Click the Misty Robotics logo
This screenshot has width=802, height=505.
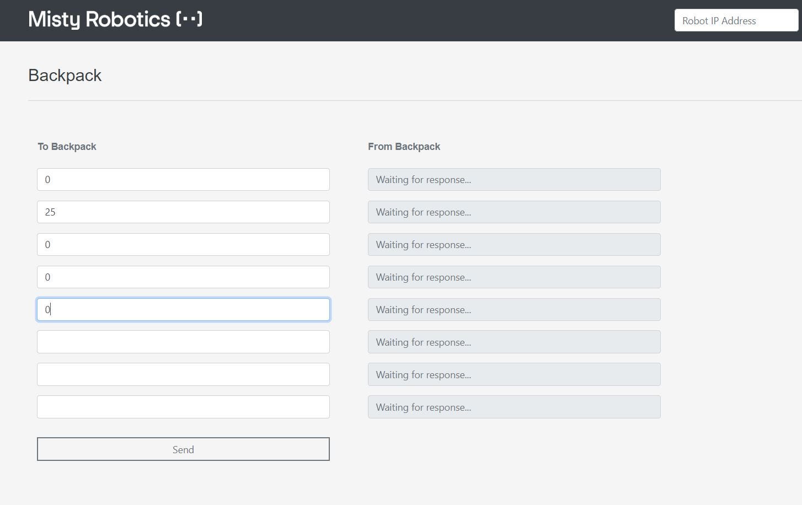coord(115,20)
